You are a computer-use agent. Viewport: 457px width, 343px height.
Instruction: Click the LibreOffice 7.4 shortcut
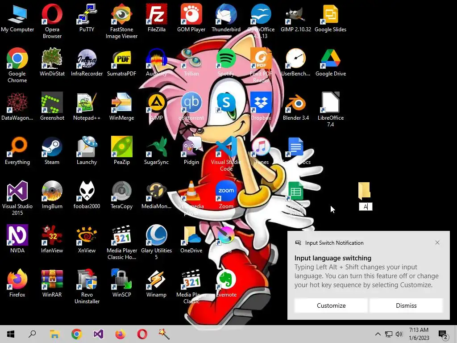click(331, 102)
